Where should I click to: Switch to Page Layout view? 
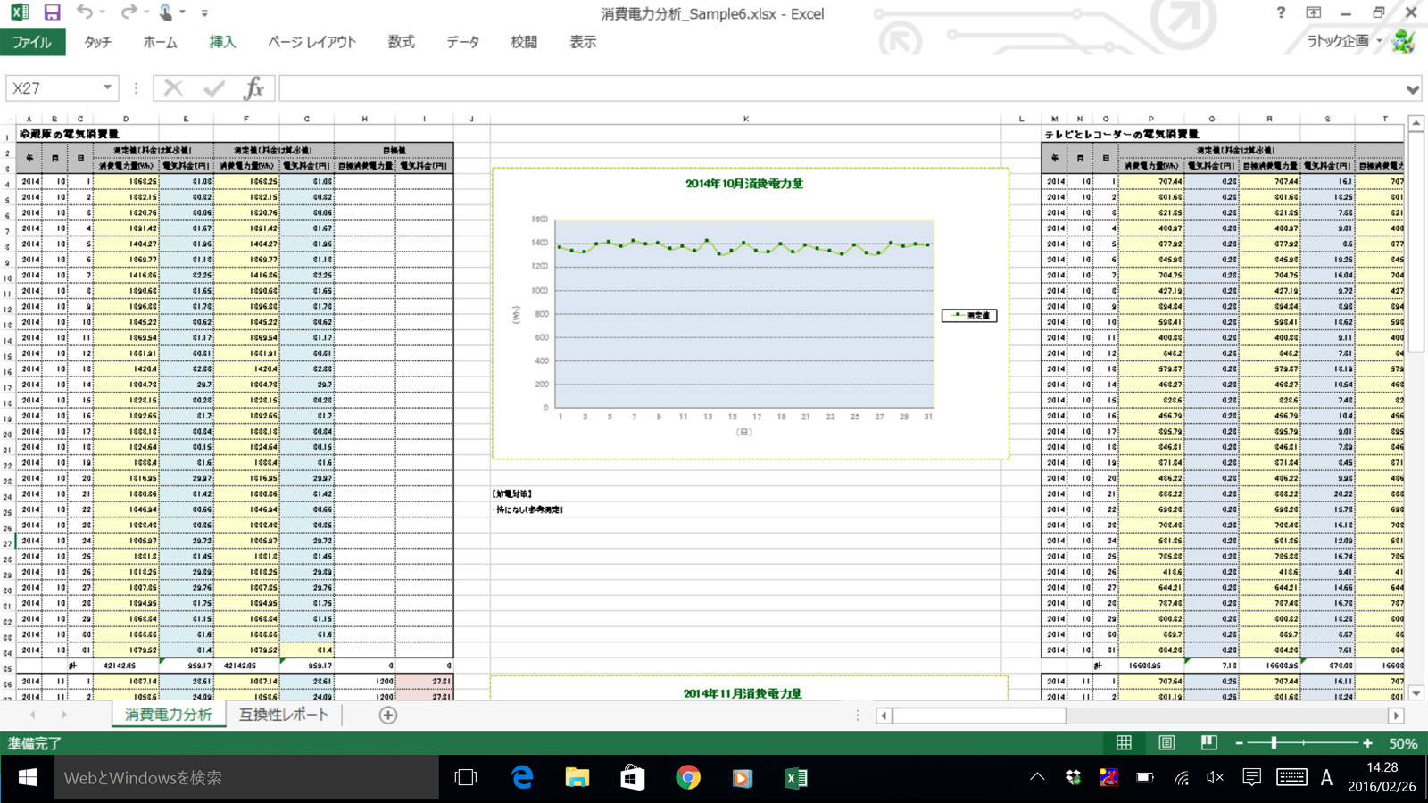(x=1166, y=742)
